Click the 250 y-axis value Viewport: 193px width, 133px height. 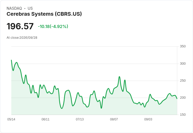(x=183, y=81)
